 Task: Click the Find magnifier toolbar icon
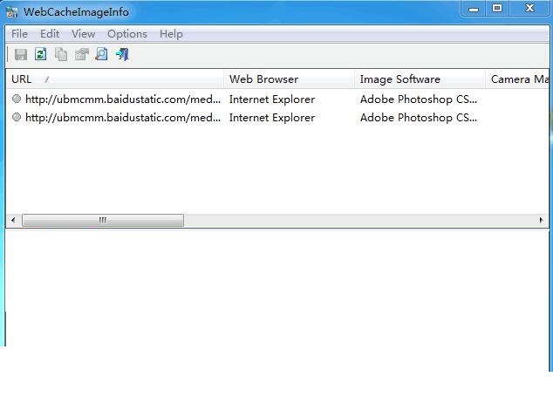pos(101,54)
